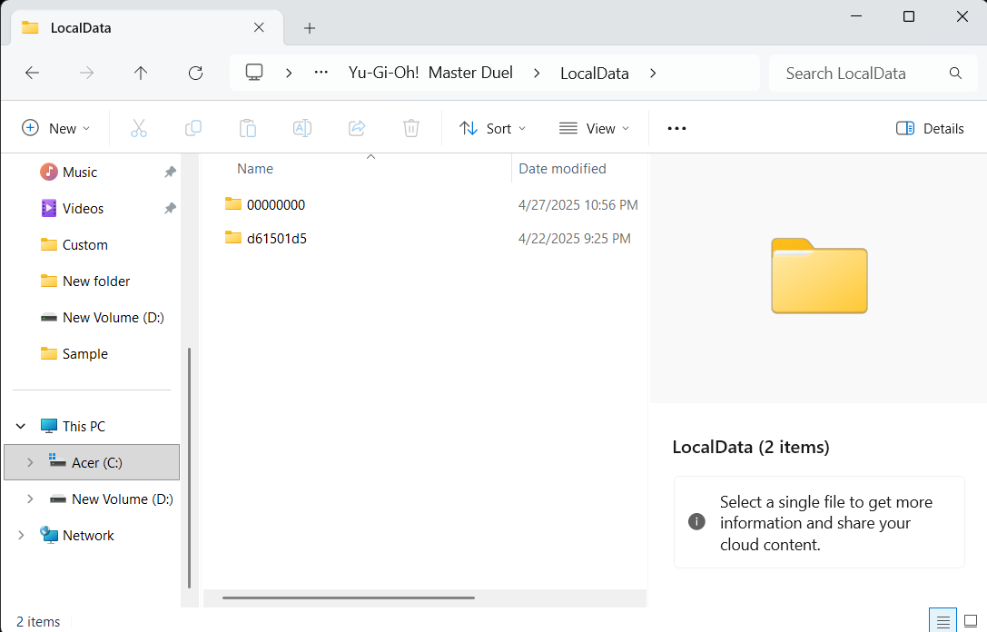The image size is (987, 632).
Task: Close the LocalData tab
Action: click(x=259, y=28)
